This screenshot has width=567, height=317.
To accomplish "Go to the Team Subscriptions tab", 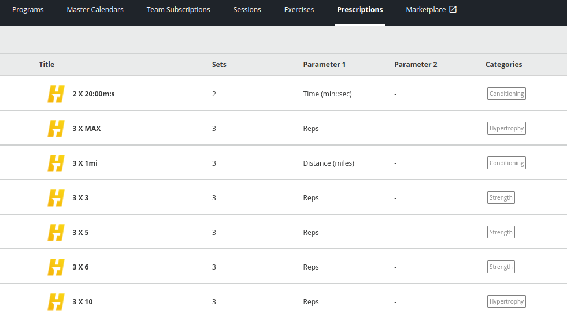I will [178, 10].
